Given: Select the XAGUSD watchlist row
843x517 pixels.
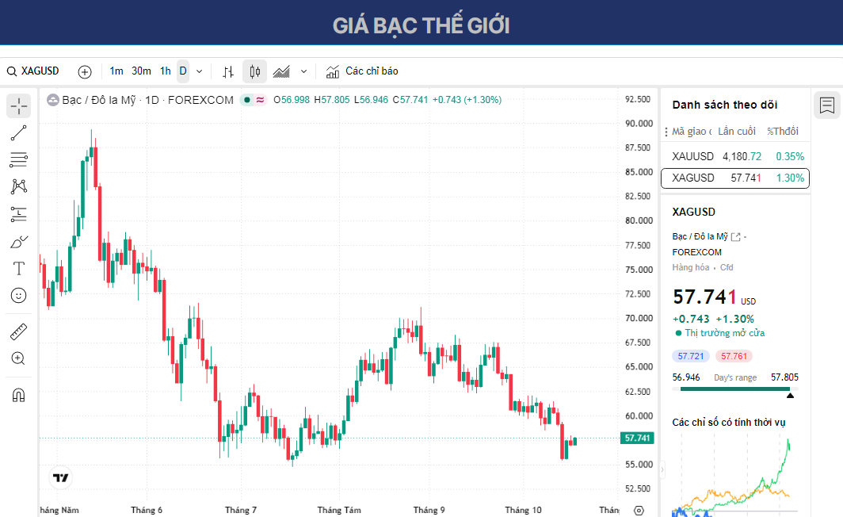Looking at the screenshot, I should pos(735,178).
